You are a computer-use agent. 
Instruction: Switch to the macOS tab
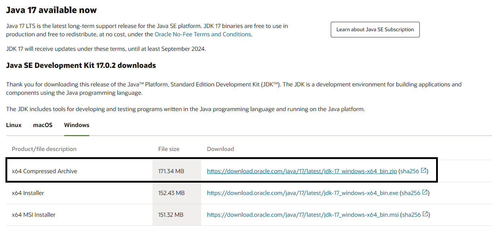point(43,125)
